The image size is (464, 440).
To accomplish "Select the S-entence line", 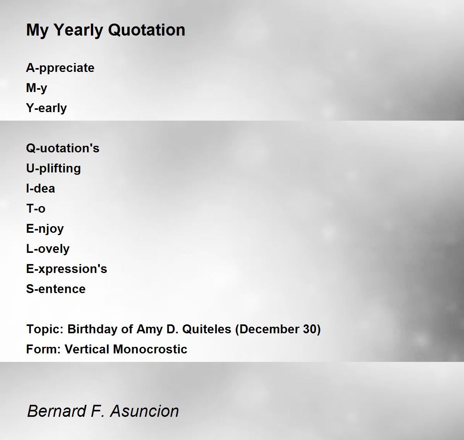I will pyautogui.click(x=56, y=289).
